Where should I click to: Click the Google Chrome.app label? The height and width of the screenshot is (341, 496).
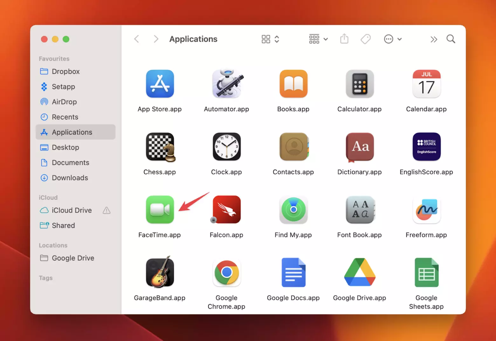pyautogui.click(x=226, y=302)
